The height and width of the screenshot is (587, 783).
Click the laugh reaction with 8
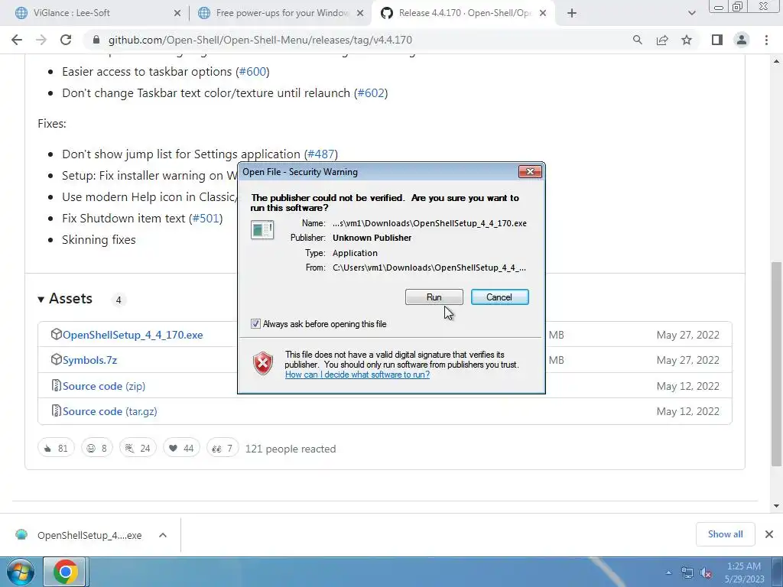click(97, 448)
